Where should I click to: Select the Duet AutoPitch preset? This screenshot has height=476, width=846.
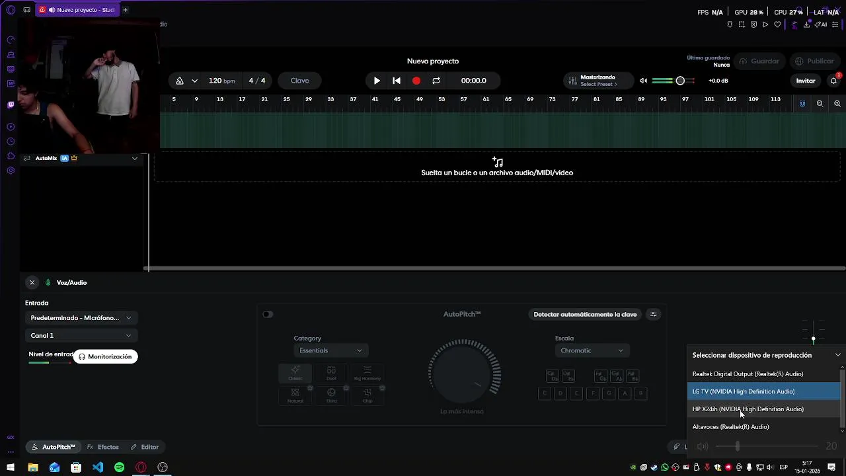click(331, 374)
